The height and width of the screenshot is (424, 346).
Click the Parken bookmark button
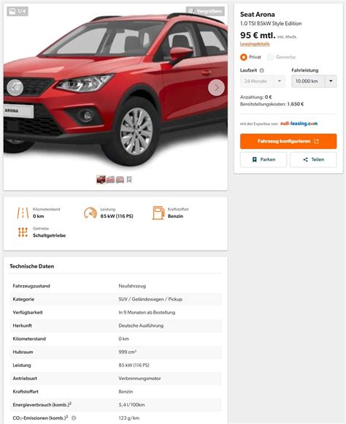264,159
